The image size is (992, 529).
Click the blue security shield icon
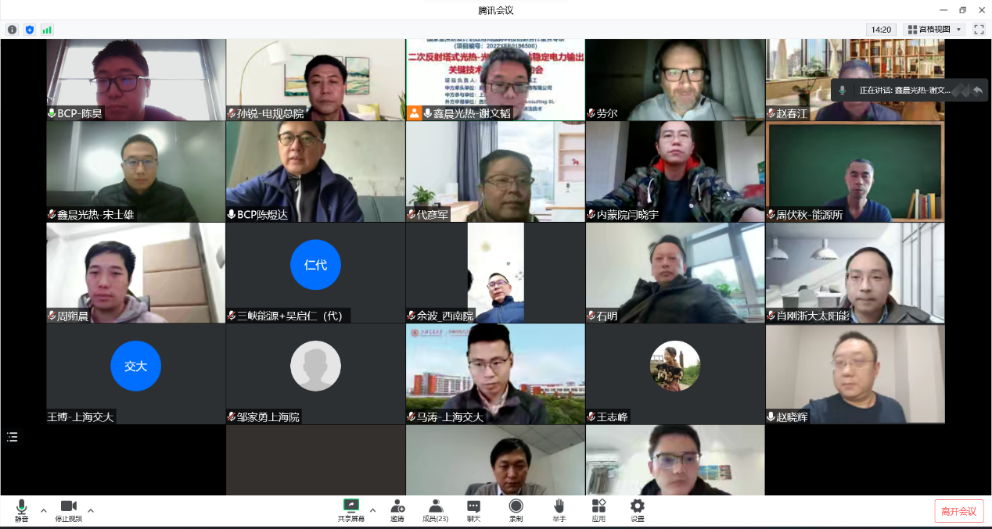[x=30, y=30]
